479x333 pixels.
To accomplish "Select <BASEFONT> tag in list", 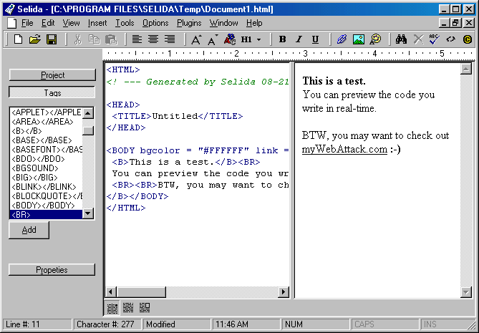I will 47,150.
